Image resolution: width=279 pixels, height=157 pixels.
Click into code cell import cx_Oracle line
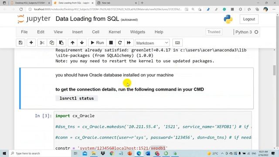pos(75,116)
